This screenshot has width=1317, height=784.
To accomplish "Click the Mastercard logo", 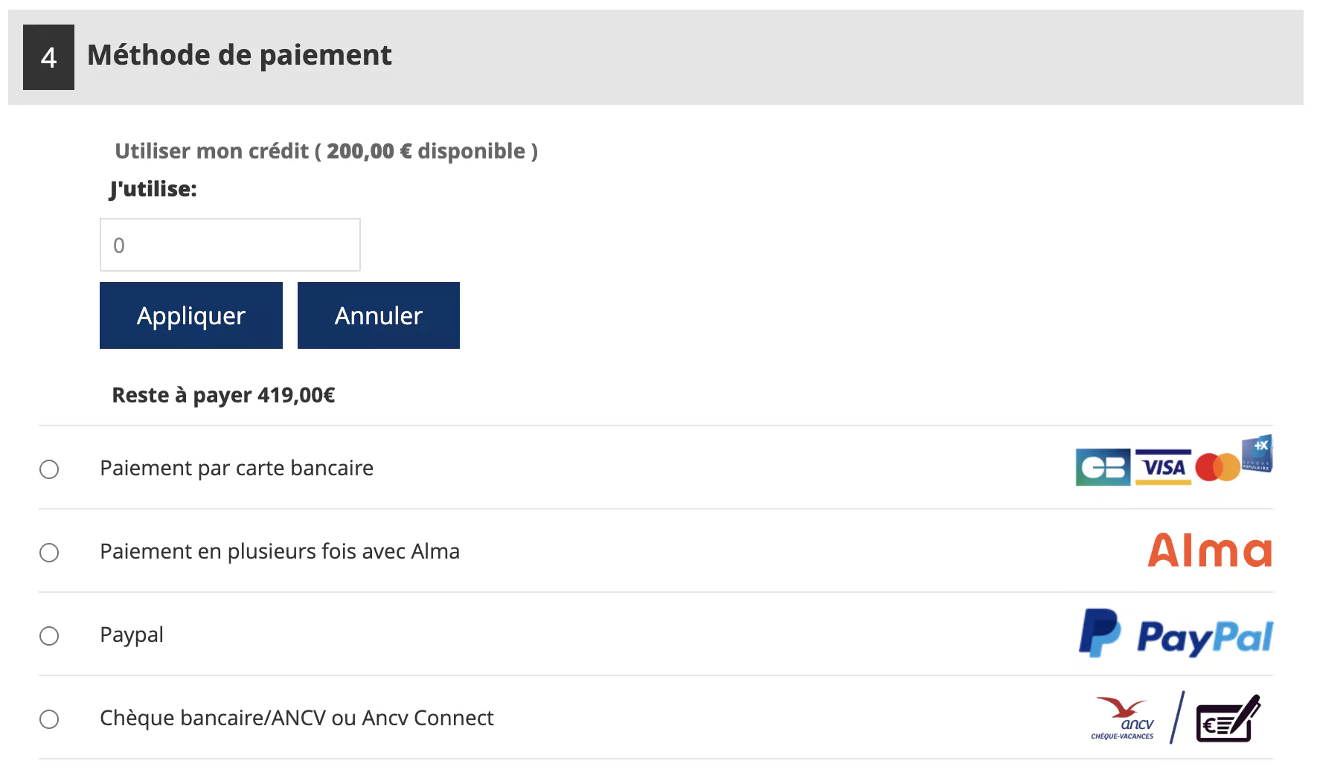I will tap(1217, 467).
